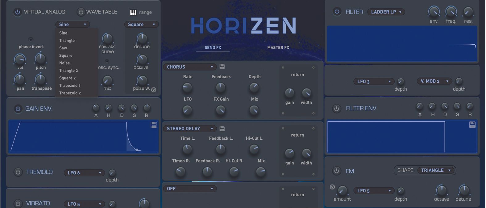
Task: Click the transpose knob
Action: pyautogui.click(x=40, y=79)
